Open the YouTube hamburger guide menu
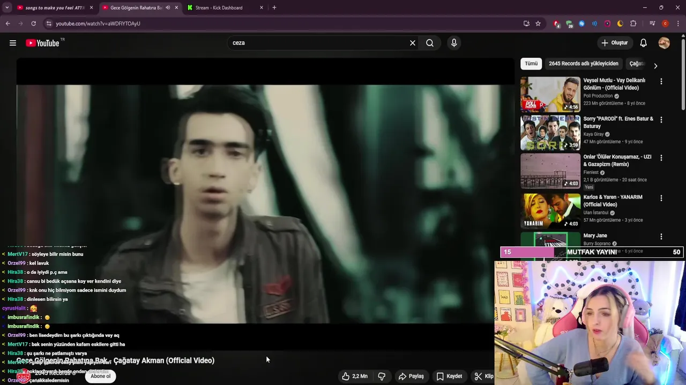 coord(13,43)
